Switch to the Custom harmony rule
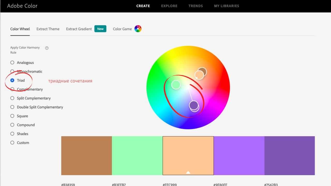The image size is (331, 186). (12, 143)
